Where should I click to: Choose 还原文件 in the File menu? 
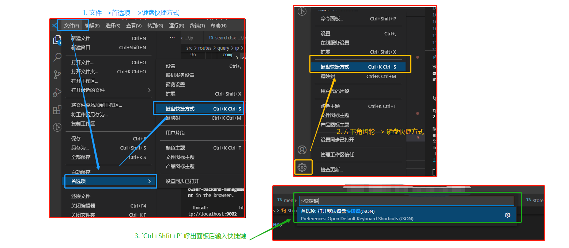[108, 196]
